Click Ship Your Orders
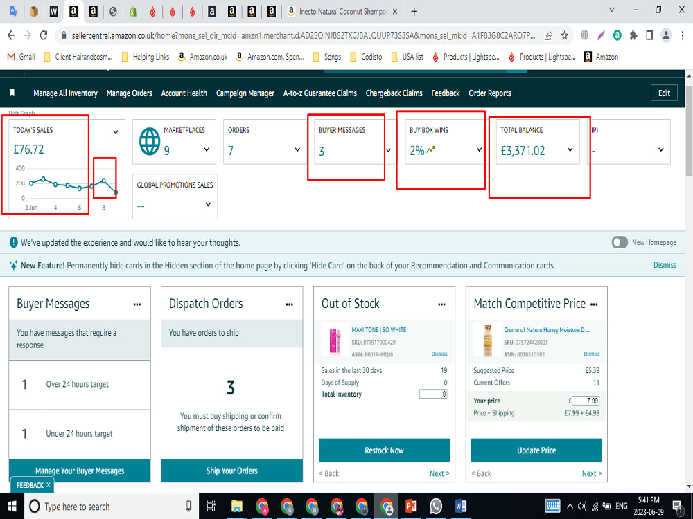Screen dimensions: 693x519 click(232, 471)
